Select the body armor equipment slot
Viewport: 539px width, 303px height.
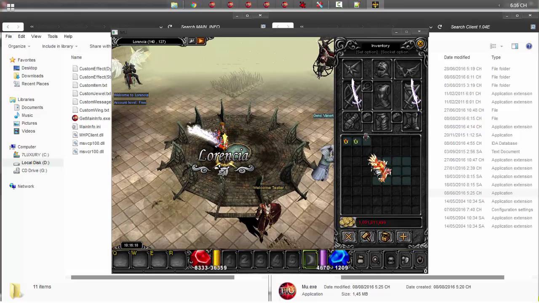[382, 96]
